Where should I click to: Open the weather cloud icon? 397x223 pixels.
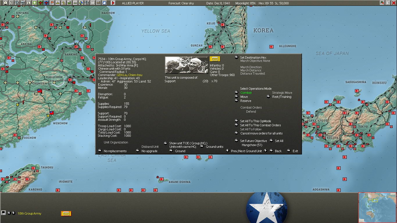tap(104, 3)
